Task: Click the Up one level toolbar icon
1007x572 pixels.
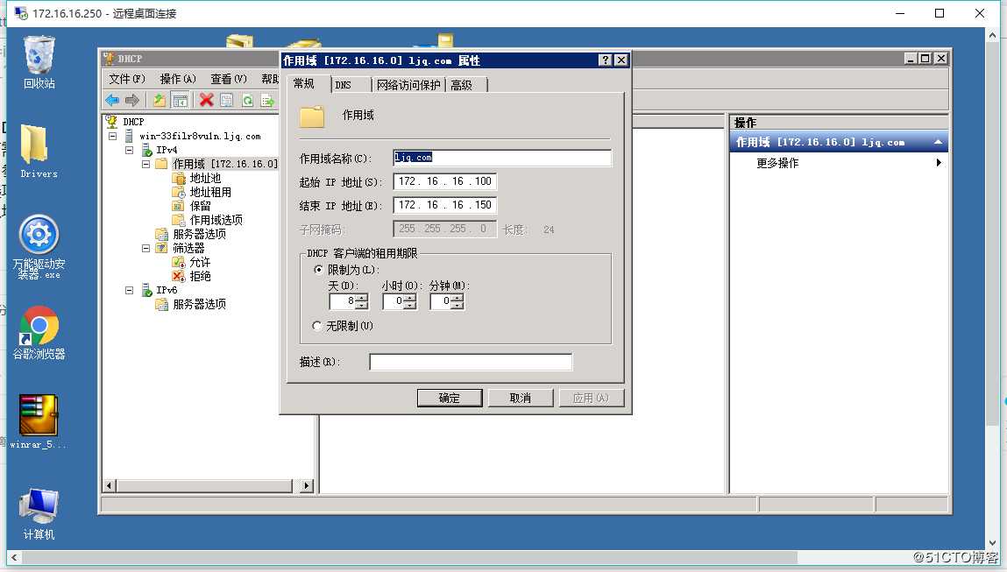Action: (159, 100)
